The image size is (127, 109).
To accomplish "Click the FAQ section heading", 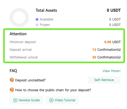I will click(13, 71).
